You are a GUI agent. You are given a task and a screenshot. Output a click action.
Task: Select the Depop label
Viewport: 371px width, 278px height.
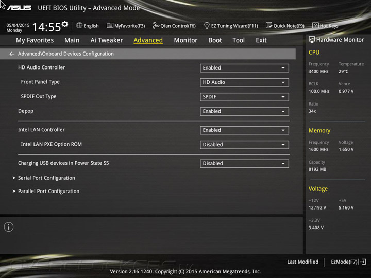[x=26, y=111]
